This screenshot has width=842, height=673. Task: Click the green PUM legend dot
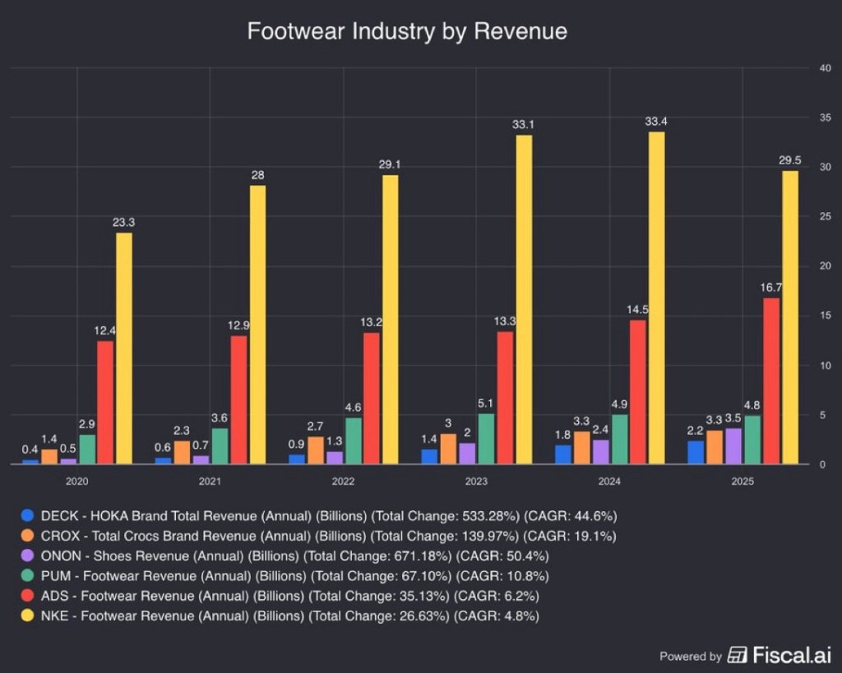(x=27, y=575)
